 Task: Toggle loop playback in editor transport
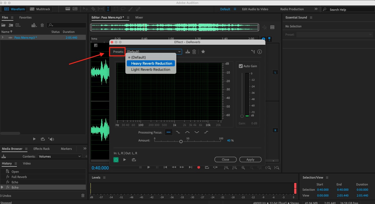pos(207,167)
